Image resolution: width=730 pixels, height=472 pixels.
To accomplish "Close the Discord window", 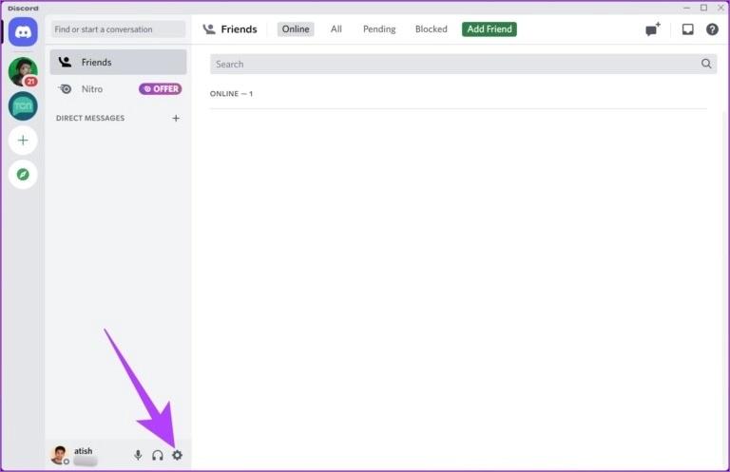I will (x=720, y=8).
